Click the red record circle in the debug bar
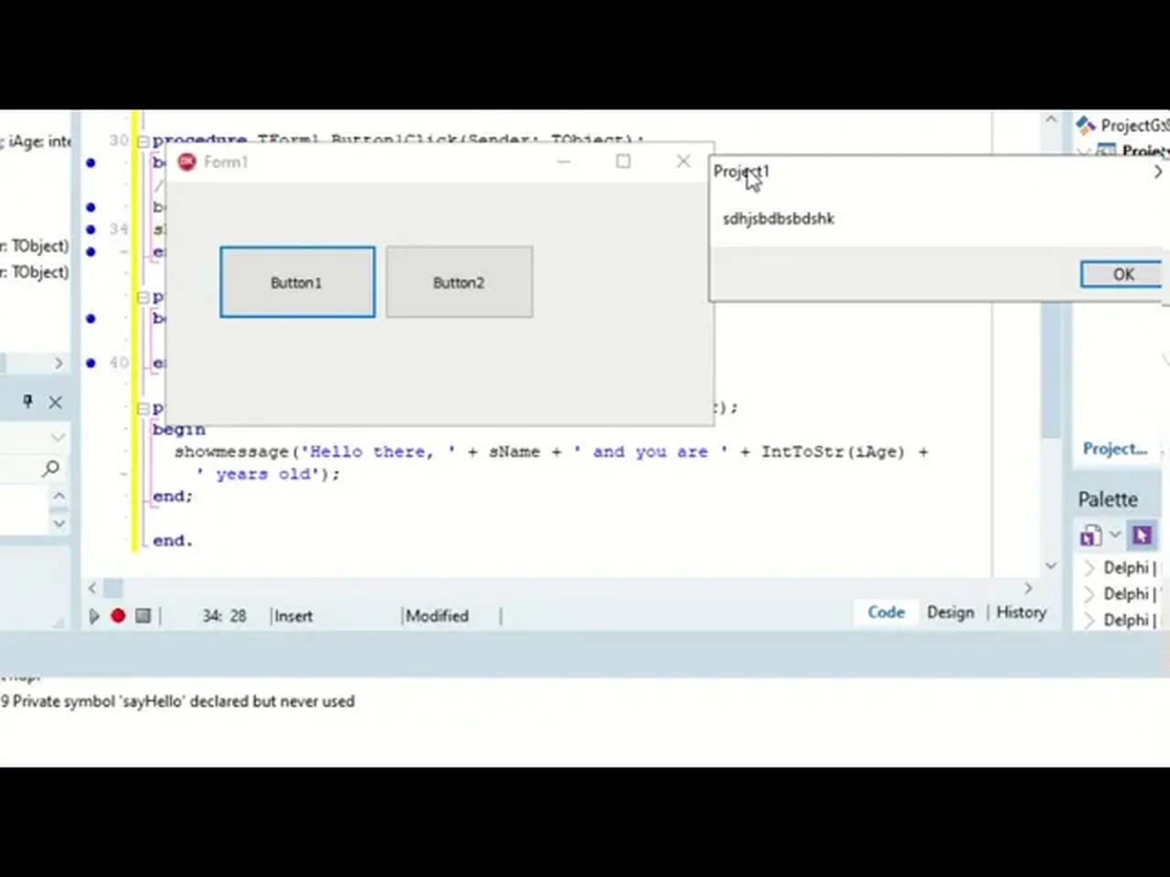1170x877 pixels. tap(118, 616)
